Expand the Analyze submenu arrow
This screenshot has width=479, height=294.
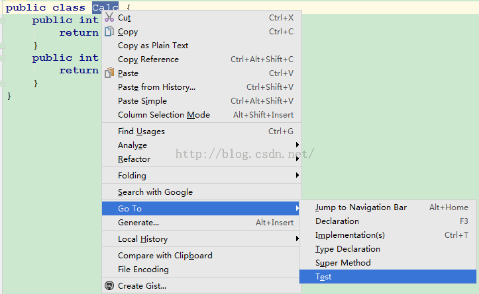pos(297,145)
